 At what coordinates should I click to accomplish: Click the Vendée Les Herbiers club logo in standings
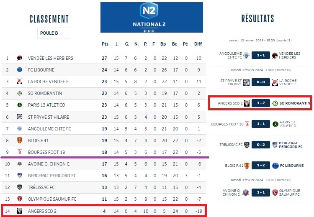(20, 58)
